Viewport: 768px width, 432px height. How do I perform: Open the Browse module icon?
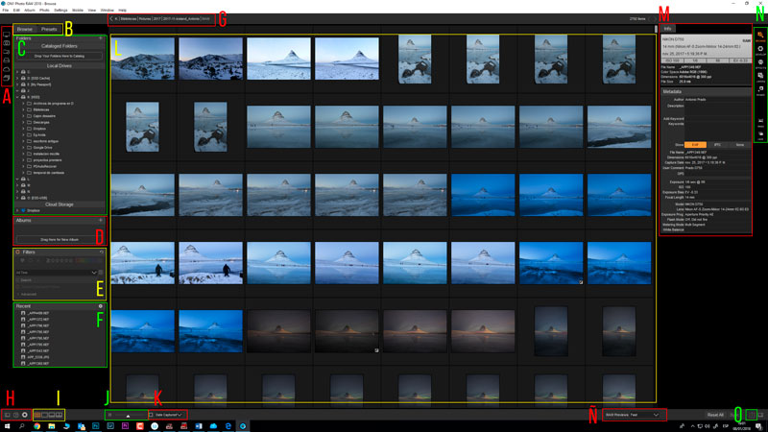[x=760, y=35]
